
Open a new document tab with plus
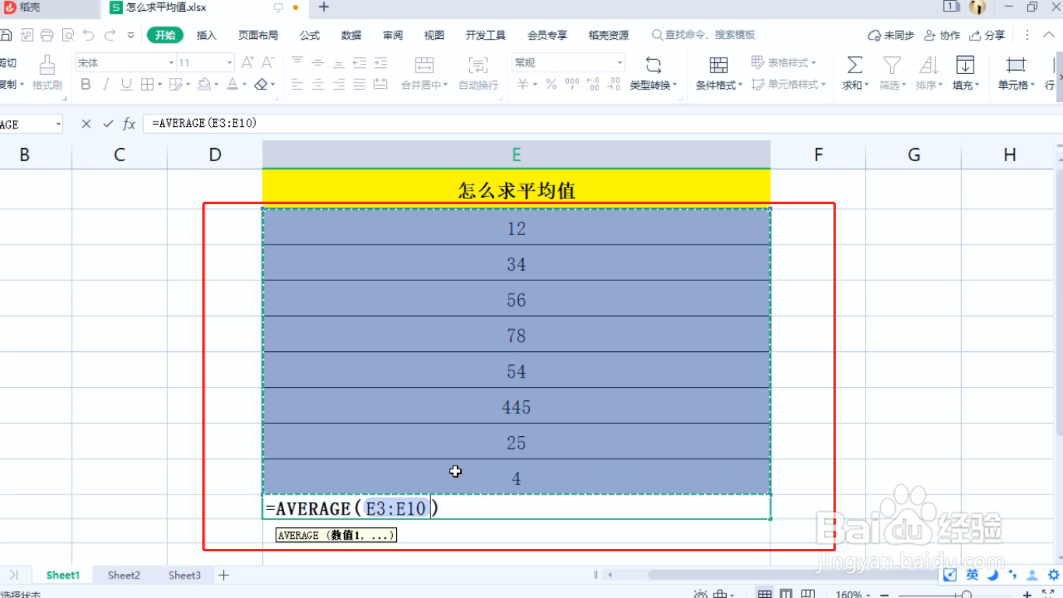point(325,8)
